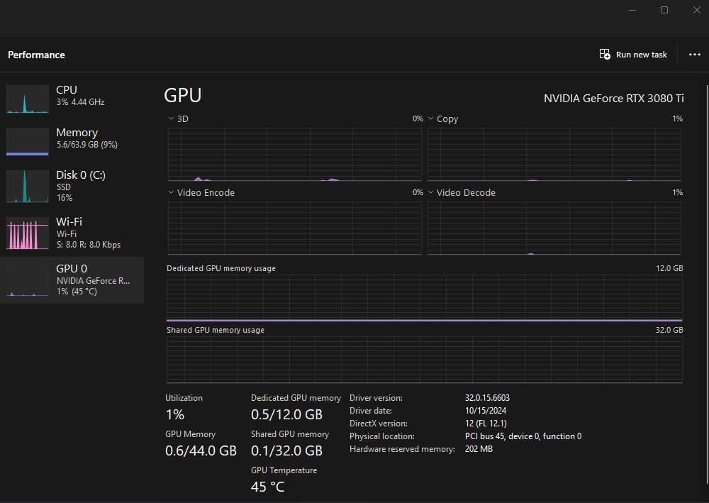The width and height of the screenshot is (709, 503).
Task: Minimize the Task Manager window
Action: pos(632,10)
